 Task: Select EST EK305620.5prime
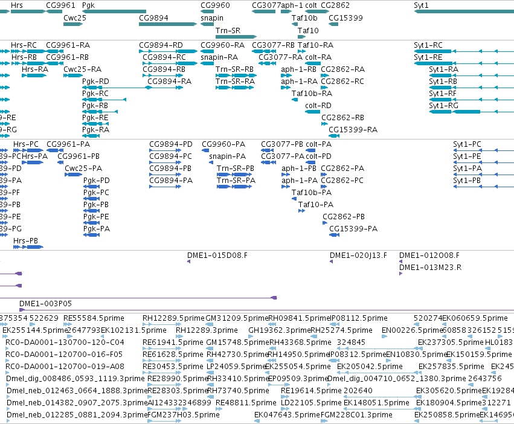tap(449, 391)
